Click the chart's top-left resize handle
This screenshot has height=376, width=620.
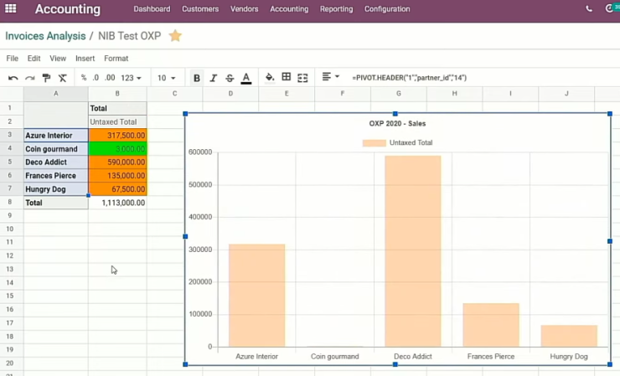pyautogui.click(x=185, y=114)
